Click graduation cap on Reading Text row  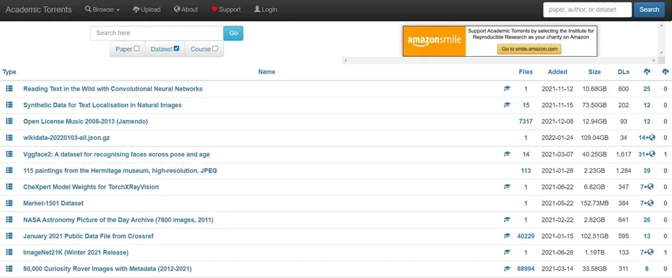(x=507, y=89)
